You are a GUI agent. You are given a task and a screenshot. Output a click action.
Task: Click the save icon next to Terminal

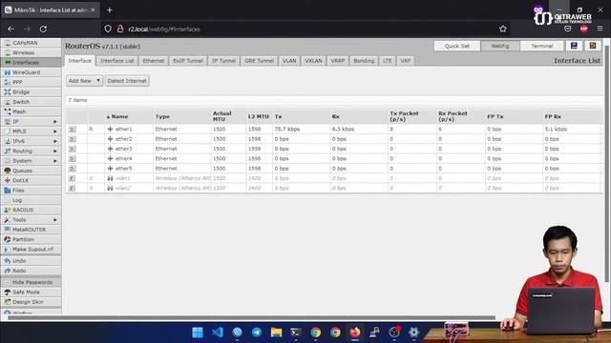[574, 46]
